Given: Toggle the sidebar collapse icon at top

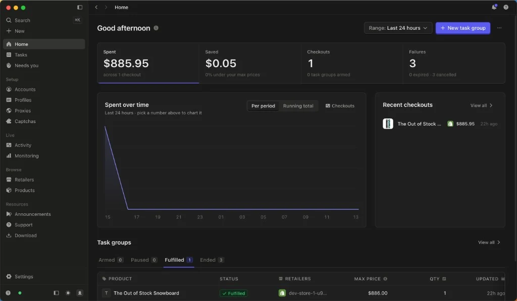Looking at the screenshot, I should click(79, 7).
